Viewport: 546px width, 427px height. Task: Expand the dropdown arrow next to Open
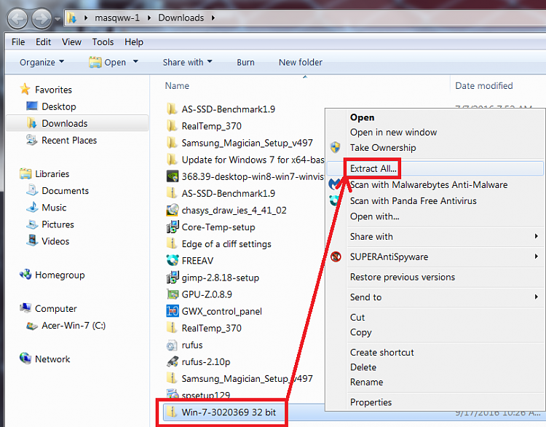135,62
